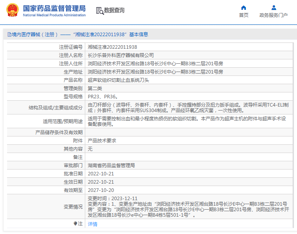Image resolution: width=297 pixels, height=234 pixels.
Task: Click 国家药品监督管理局 site title
Action: tap(54, 8)
